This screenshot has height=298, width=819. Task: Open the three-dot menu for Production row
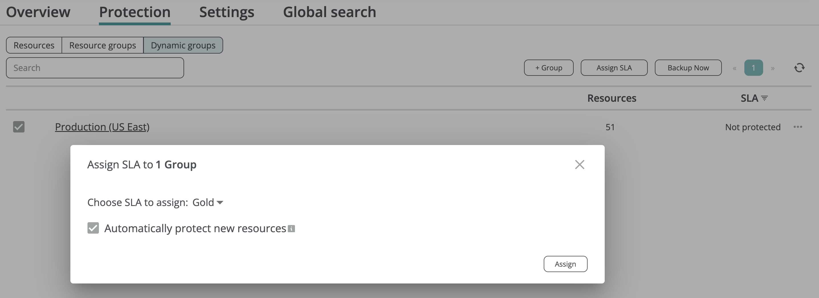click(x=798, y=127)
